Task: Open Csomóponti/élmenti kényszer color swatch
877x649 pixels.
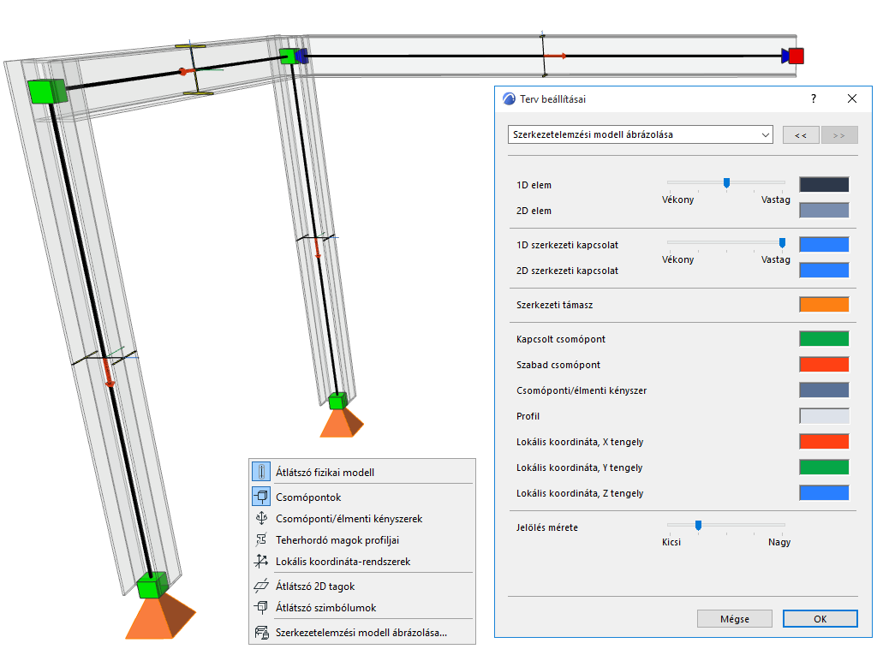Action: tap(824, 390)
